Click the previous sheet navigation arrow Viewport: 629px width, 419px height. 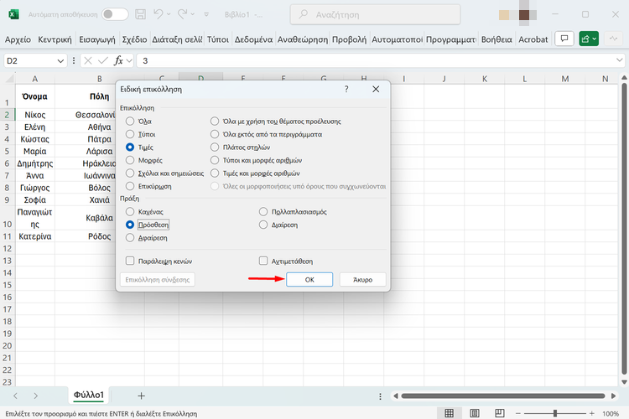pos(15,396)
